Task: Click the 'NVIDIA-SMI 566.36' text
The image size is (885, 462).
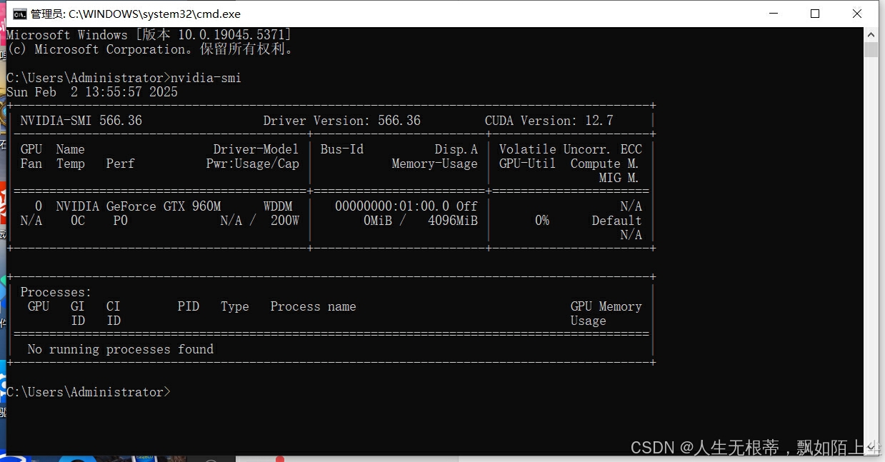Action: coord(81,121)
